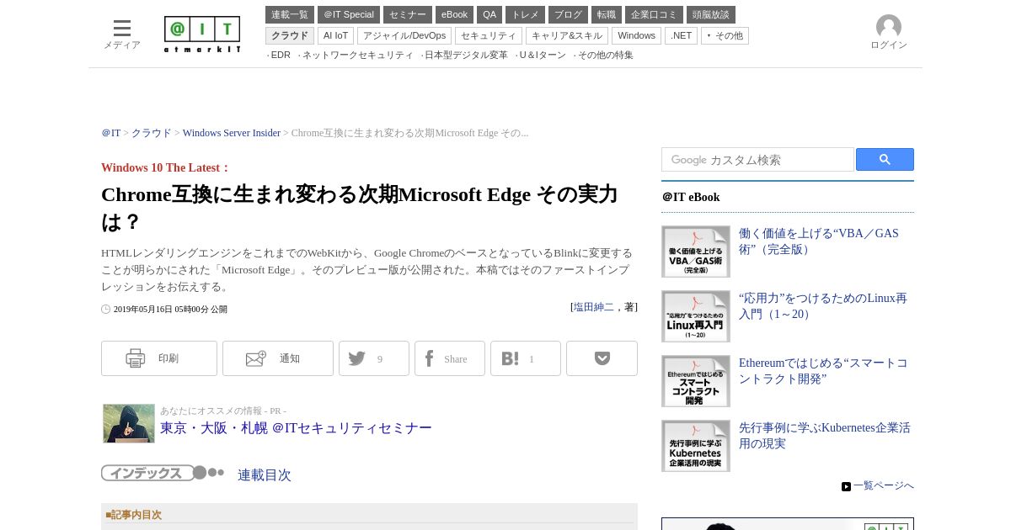The image size is (1011, 530).
Task: Expand the その他 category menu
Action: point(725,35)
